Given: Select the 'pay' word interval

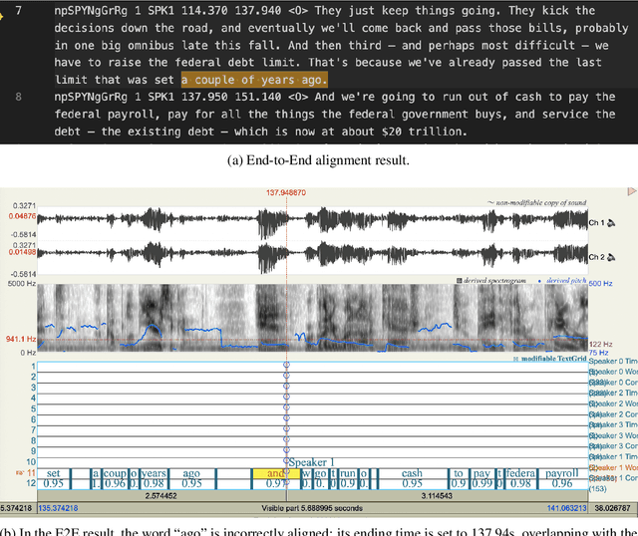Looking at the screenshot, I should [x=481, y=473].
